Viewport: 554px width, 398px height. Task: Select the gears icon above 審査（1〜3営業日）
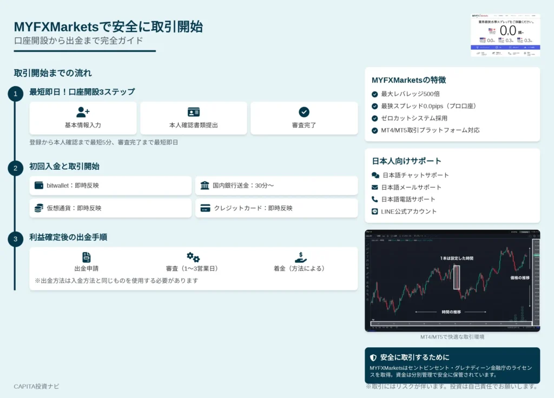pyautogui.click(x=193, y=257)
